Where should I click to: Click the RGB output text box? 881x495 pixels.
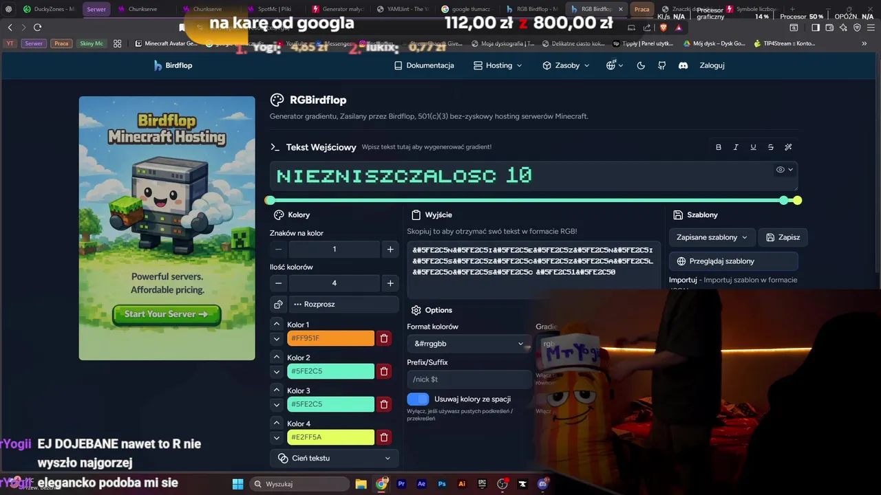coord(533,269)
